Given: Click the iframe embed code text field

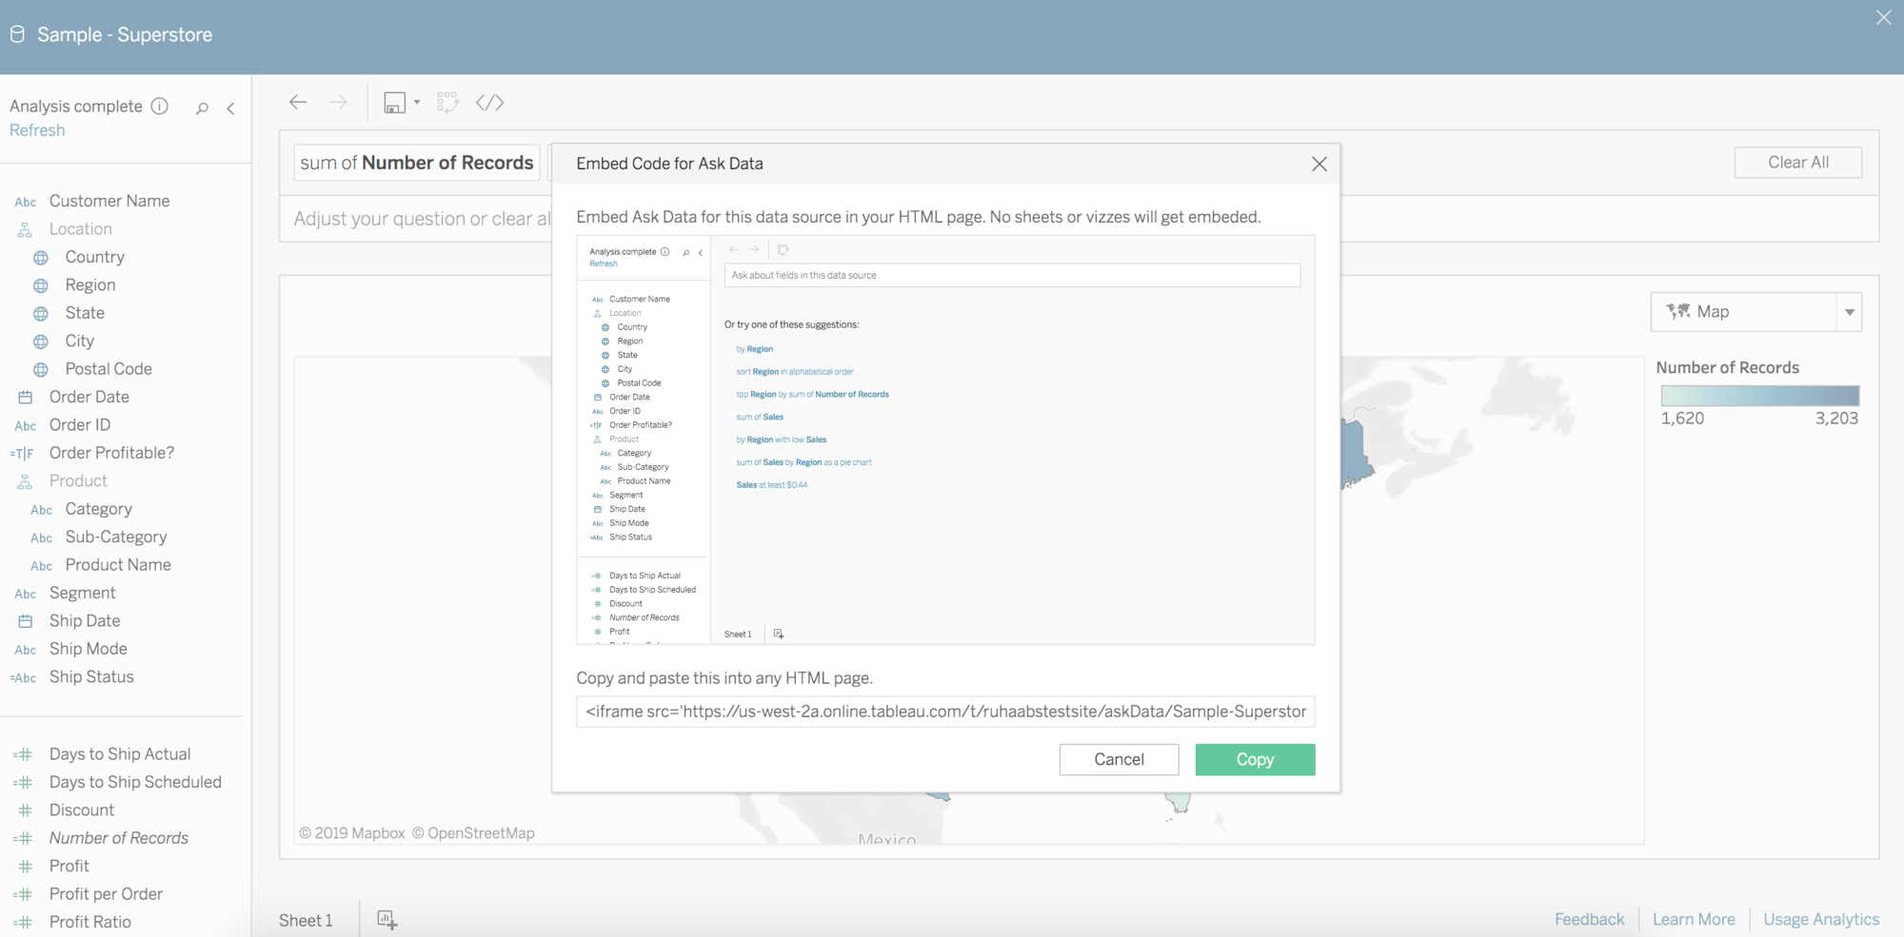Looking at the screenshot, I should click(x=945, y=712).
